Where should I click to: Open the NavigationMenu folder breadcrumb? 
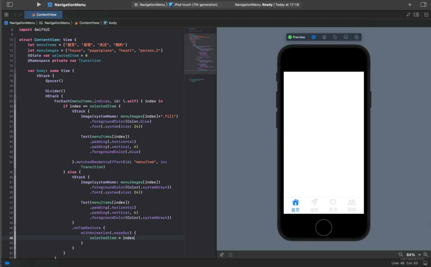[54, 23]
